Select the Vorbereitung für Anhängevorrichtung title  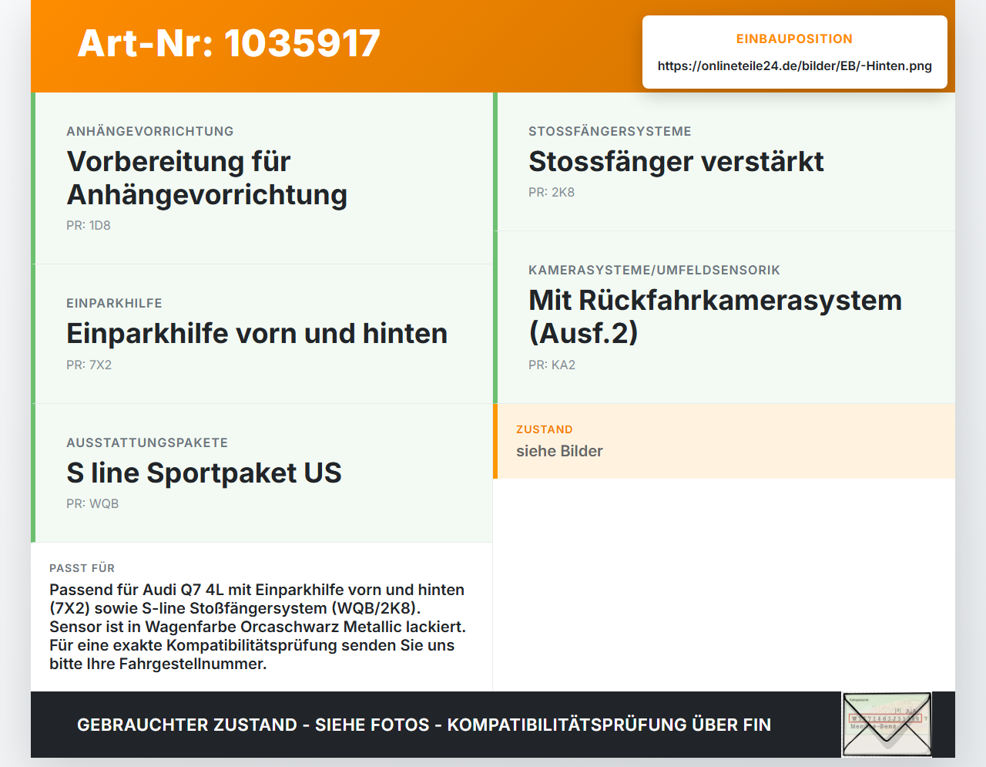click(x=207, y=178)
